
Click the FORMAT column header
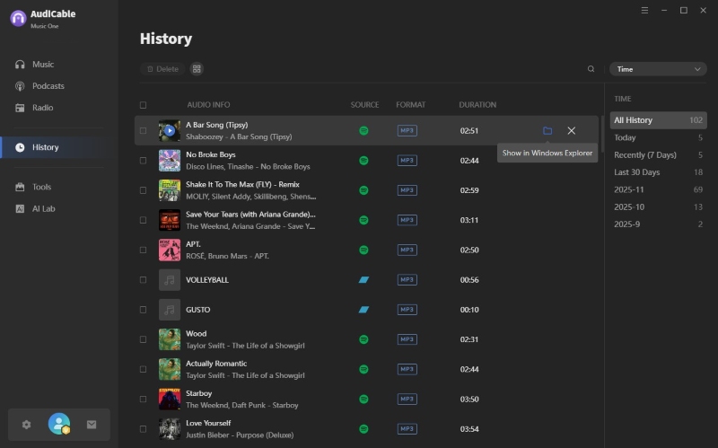point(411,105)
